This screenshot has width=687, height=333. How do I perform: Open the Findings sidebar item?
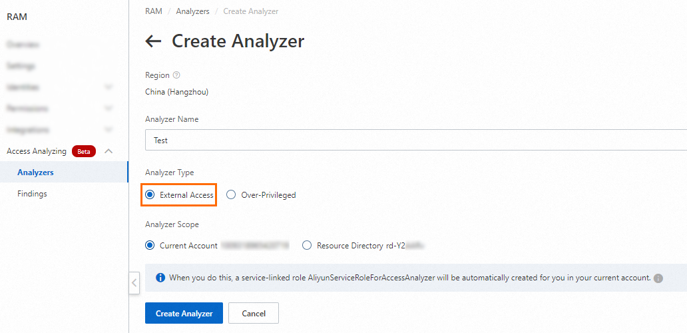[x=32, y=194]
